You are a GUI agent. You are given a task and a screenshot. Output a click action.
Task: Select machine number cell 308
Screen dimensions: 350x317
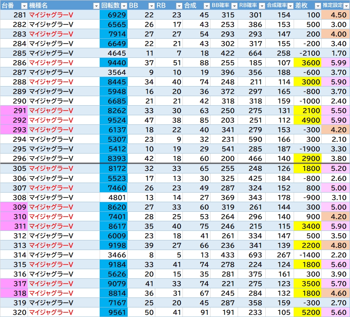coord(14,197)
